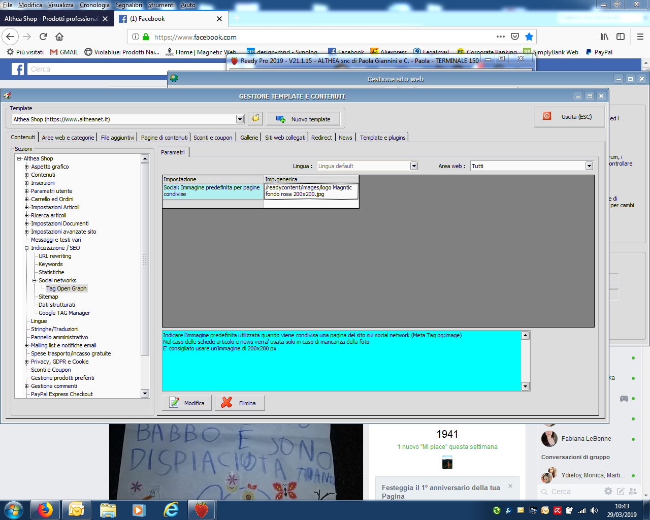Switch to Ready Pro strawberry taskbar icon

coord(202,509)
